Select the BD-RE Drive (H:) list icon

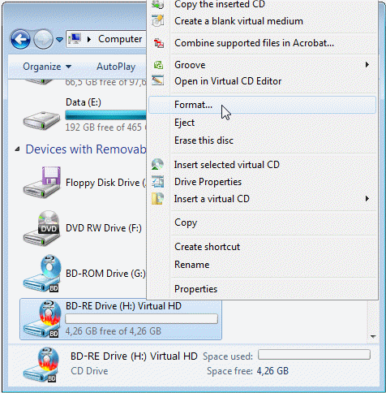(42, 319)
